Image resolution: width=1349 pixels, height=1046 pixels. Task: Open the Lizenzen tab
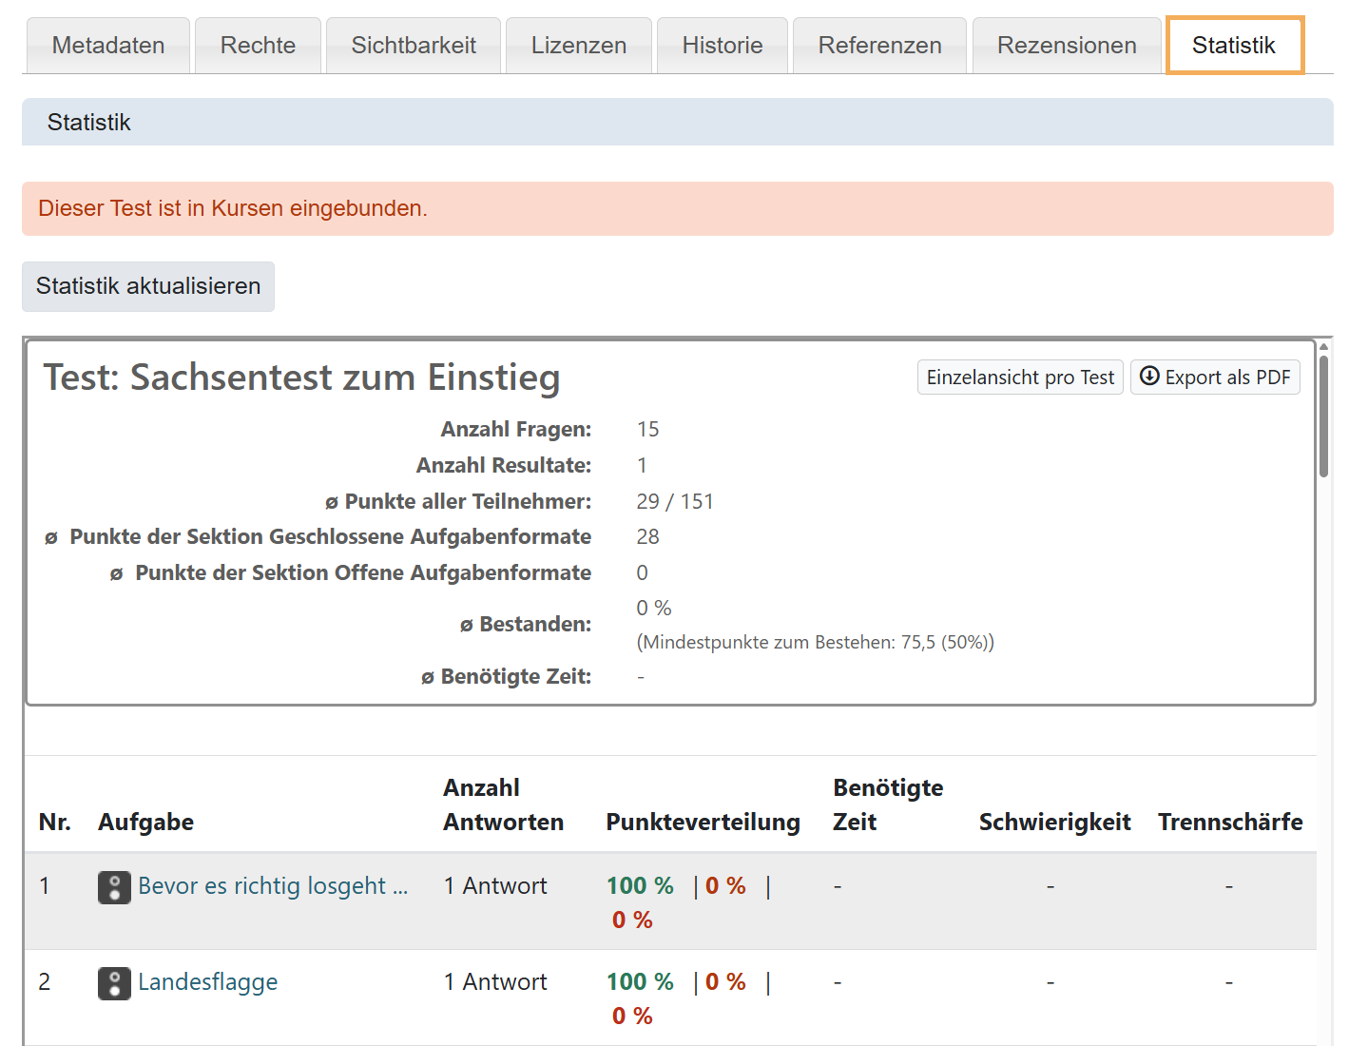point(578,45)
